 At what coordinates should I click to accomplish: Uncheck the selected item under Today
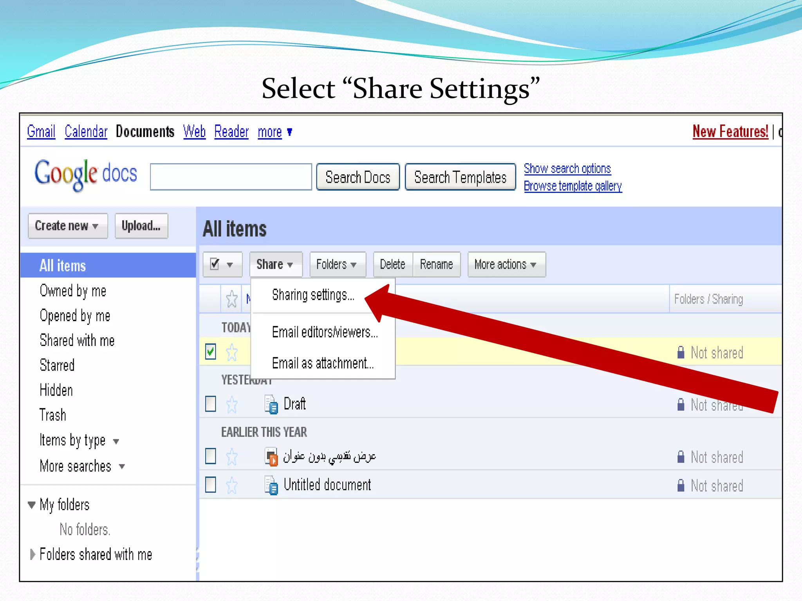pos(211,351)
